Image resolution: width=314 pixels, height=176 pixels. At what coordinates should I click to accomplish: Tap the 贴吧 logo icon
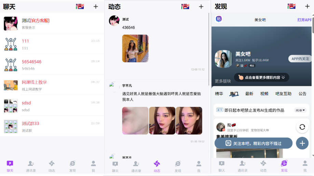click(x=219, y=19)
